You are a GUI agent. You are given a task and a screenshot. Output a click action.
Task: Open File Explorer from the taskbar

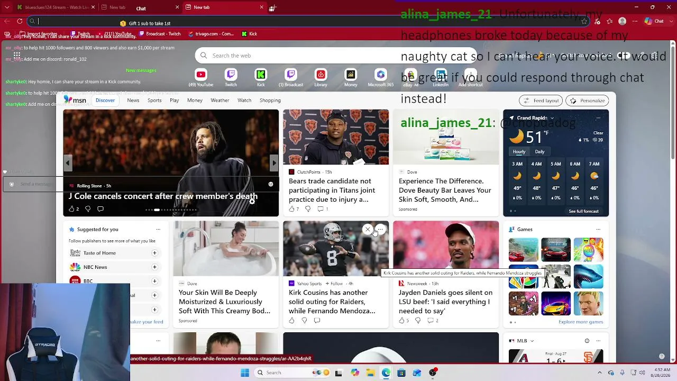(x=371, y=373)
